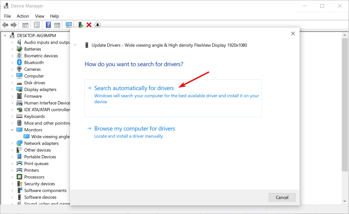Expand the Bluetooth category chevron
The height and width of the screenshot is (214, 349).
[x=12, y=63]
